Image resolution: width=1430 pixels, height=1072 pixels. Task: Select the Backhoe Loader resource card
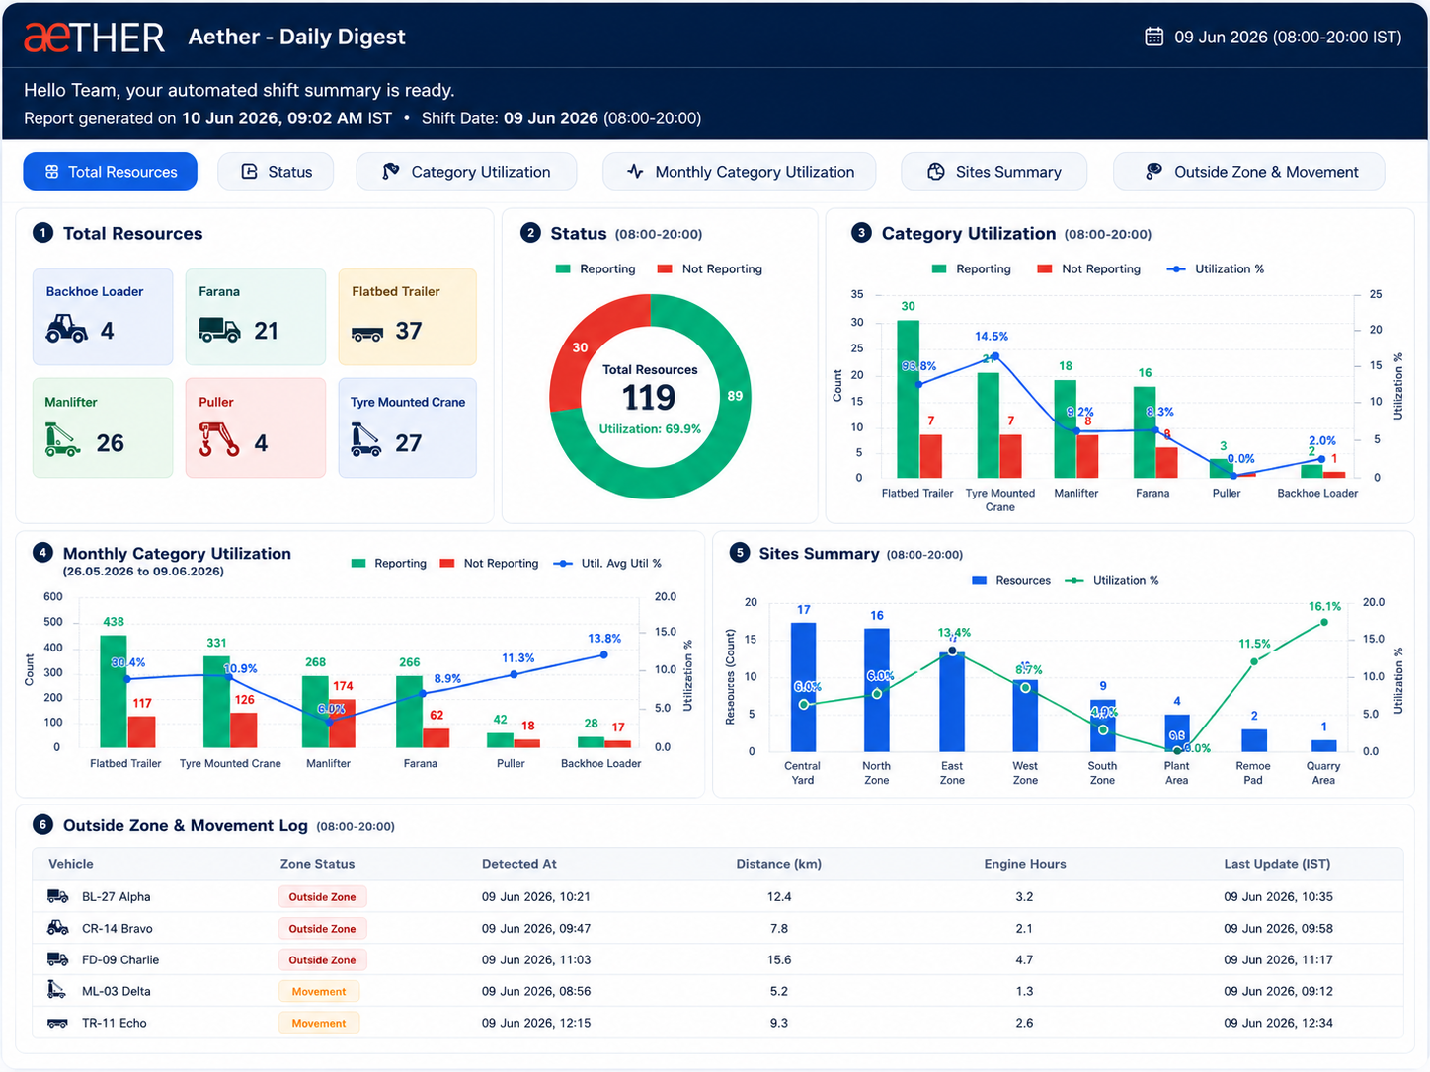click(x=103, y=317)
